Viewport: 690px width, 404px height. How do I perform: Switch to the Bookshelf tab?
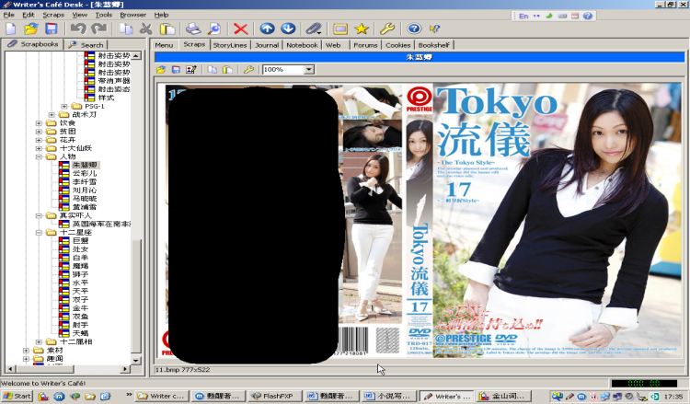click(434, 45)
